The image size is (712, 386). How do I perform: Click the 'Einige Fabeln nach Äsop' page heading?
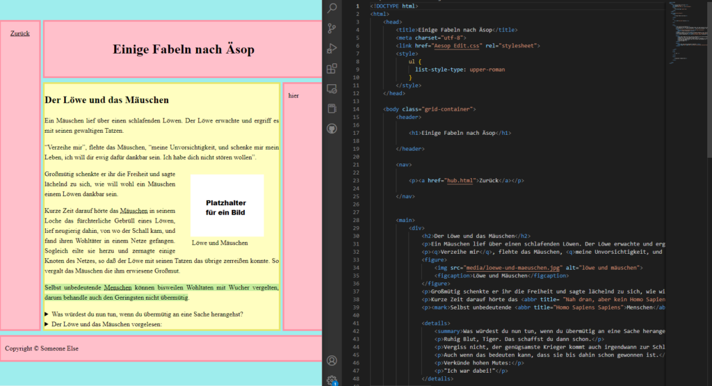(184, 49)
